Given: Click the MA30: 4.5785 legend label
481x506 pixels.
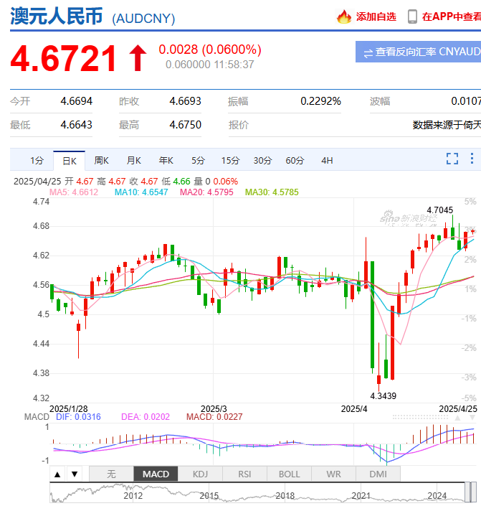Looking at the screenshot, I should click(272, 192).
